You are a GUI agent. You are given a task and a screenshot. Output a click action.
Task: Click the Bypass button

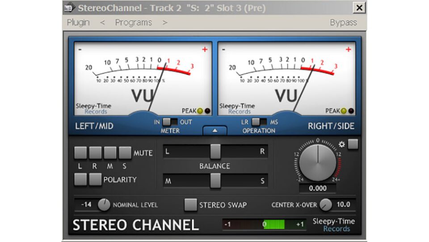(343, 22)
